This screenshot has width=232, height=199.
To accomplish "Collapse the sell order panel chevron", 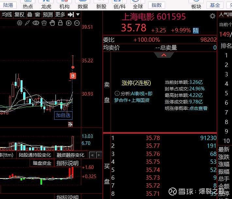I will pos(164,55).
